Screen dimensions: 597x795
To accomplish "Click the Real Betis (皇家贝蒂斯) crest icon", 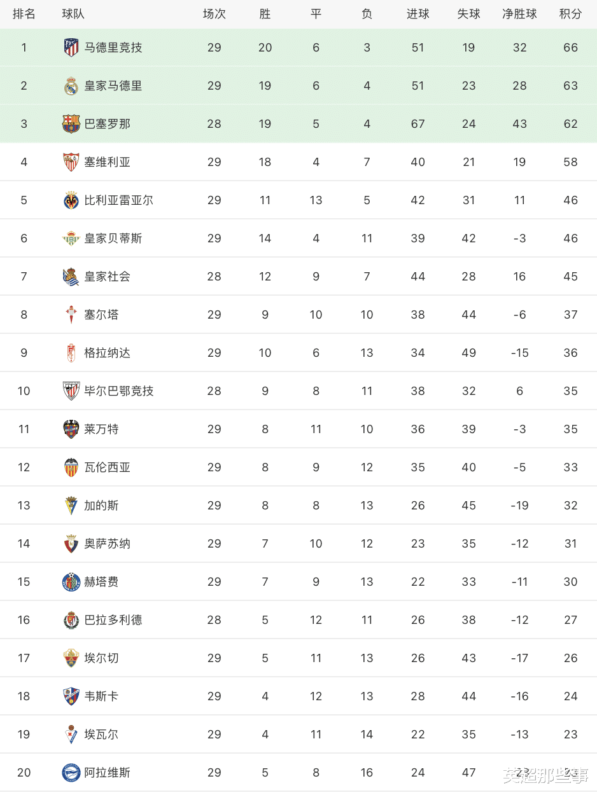I will pyautogui.click(x=71, y=238).
